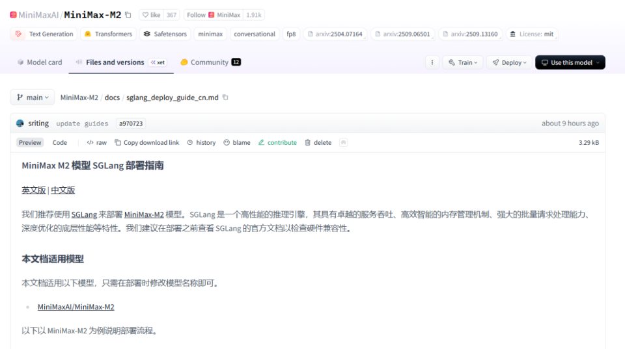Open the blame view

point(237,142)
